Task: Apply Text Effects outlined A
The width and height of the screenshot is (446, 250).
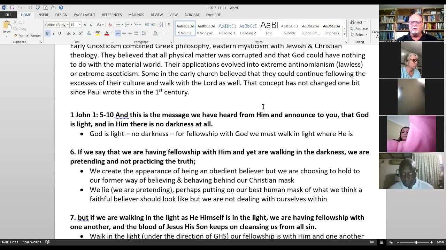Action: (x=89, y=33)
